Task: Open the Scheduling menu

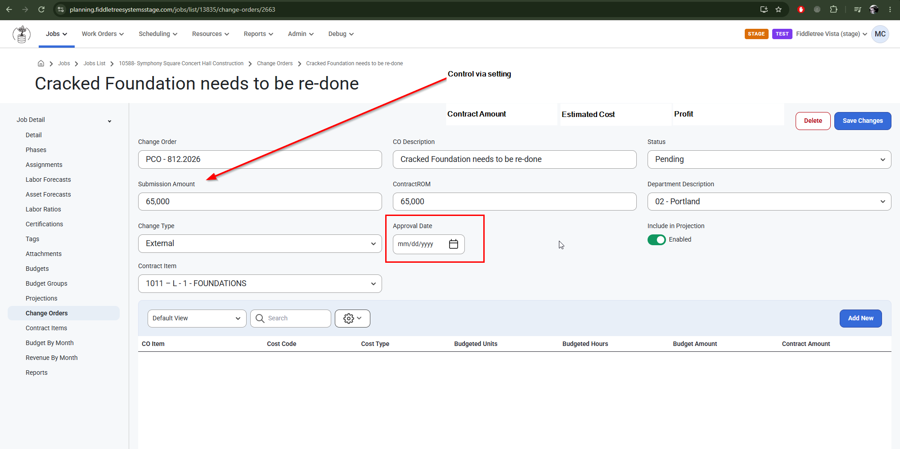Action: point(158,34)
